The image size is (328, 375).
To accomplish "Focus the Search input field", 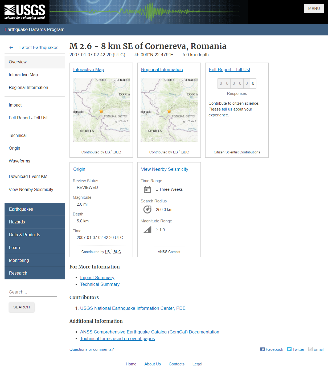I will (33, 292).
